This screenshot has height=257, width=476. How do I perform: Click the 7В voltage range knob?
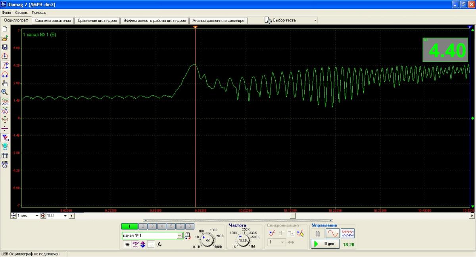pyautogui.click(x=207, y=240)
